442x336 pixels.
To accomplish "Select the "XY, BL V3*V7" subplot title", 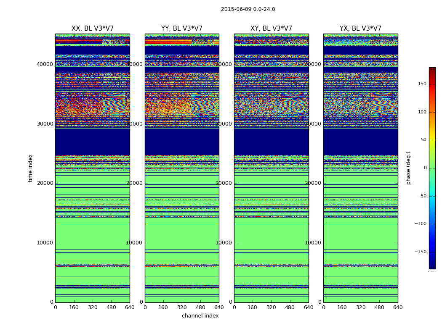I will 271,29.
